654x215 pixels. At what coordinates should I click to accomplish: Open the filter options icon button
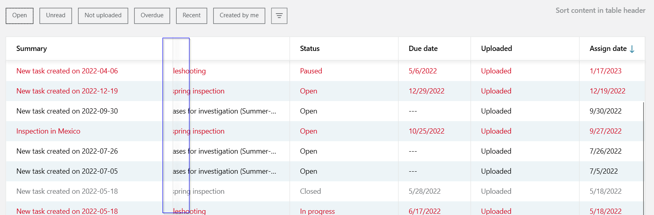point(279,16)
